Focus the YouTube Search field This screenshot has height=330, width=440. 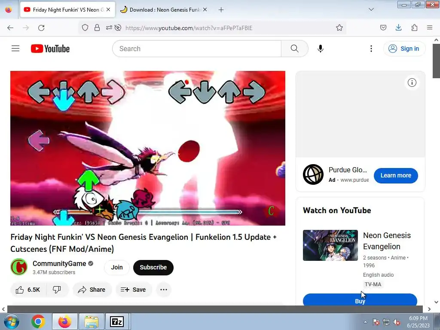197,49
